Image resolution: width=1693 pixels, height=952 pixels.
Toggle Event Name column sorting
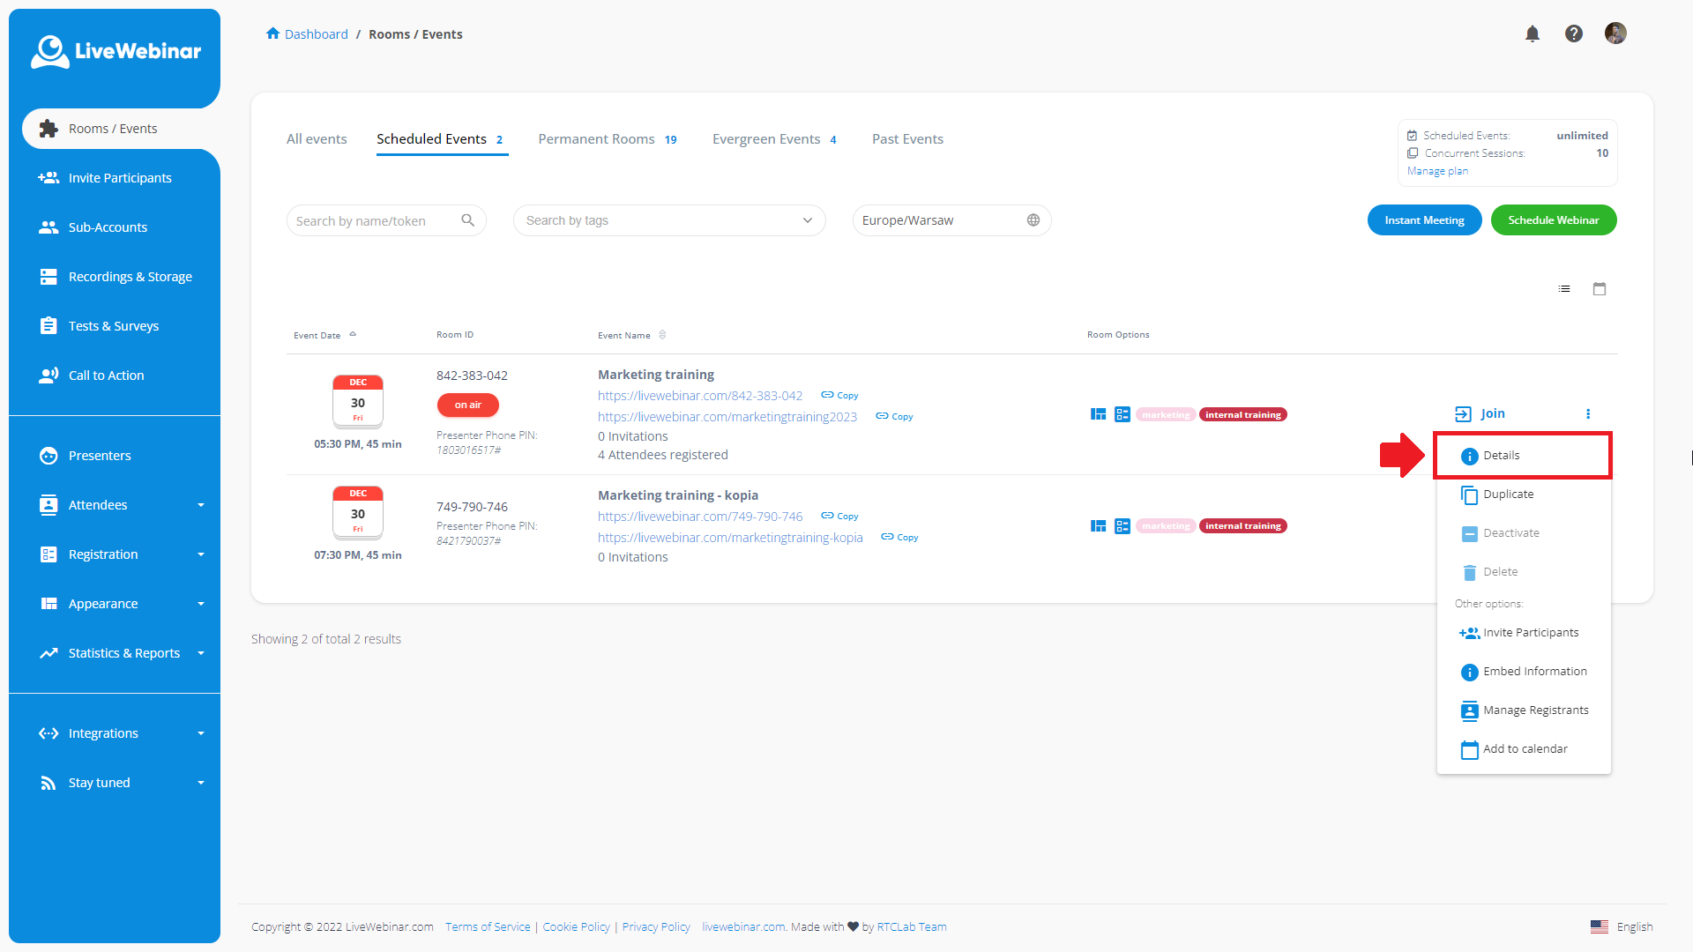[x=662, y=335]
